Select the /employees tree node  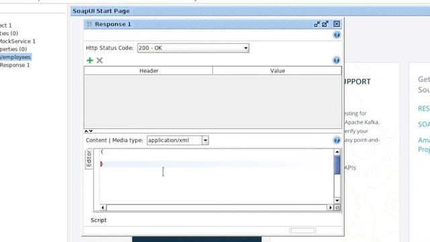(15, 57)
